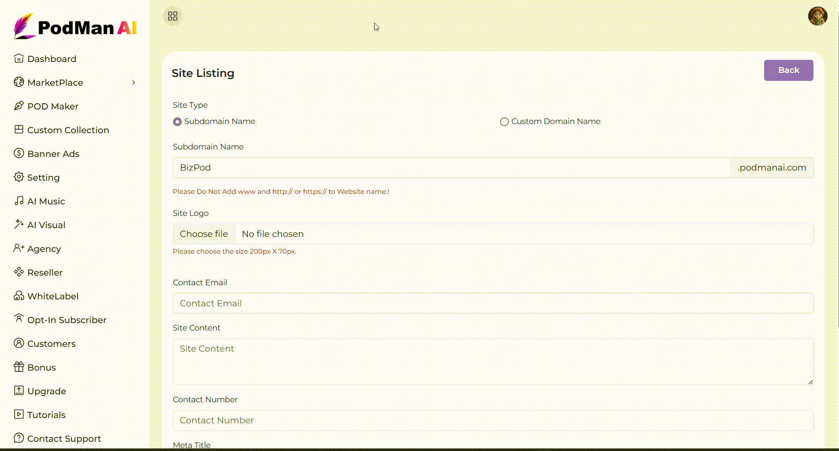The width and height of the screenshot is (839, 451).
Task: Open Setting via gear icon
Action: point(18,177)
